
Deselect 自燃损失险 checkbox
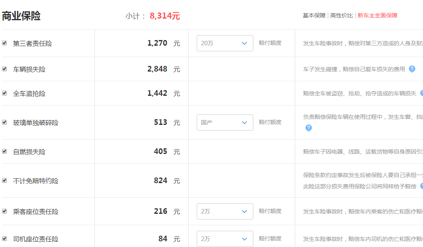[x=4, y=152]
